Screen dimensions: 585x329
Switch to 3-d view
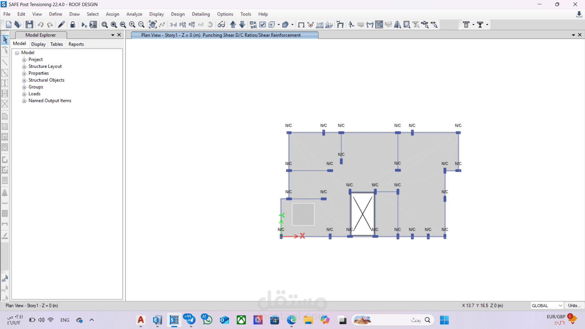(x=173, y=25)
